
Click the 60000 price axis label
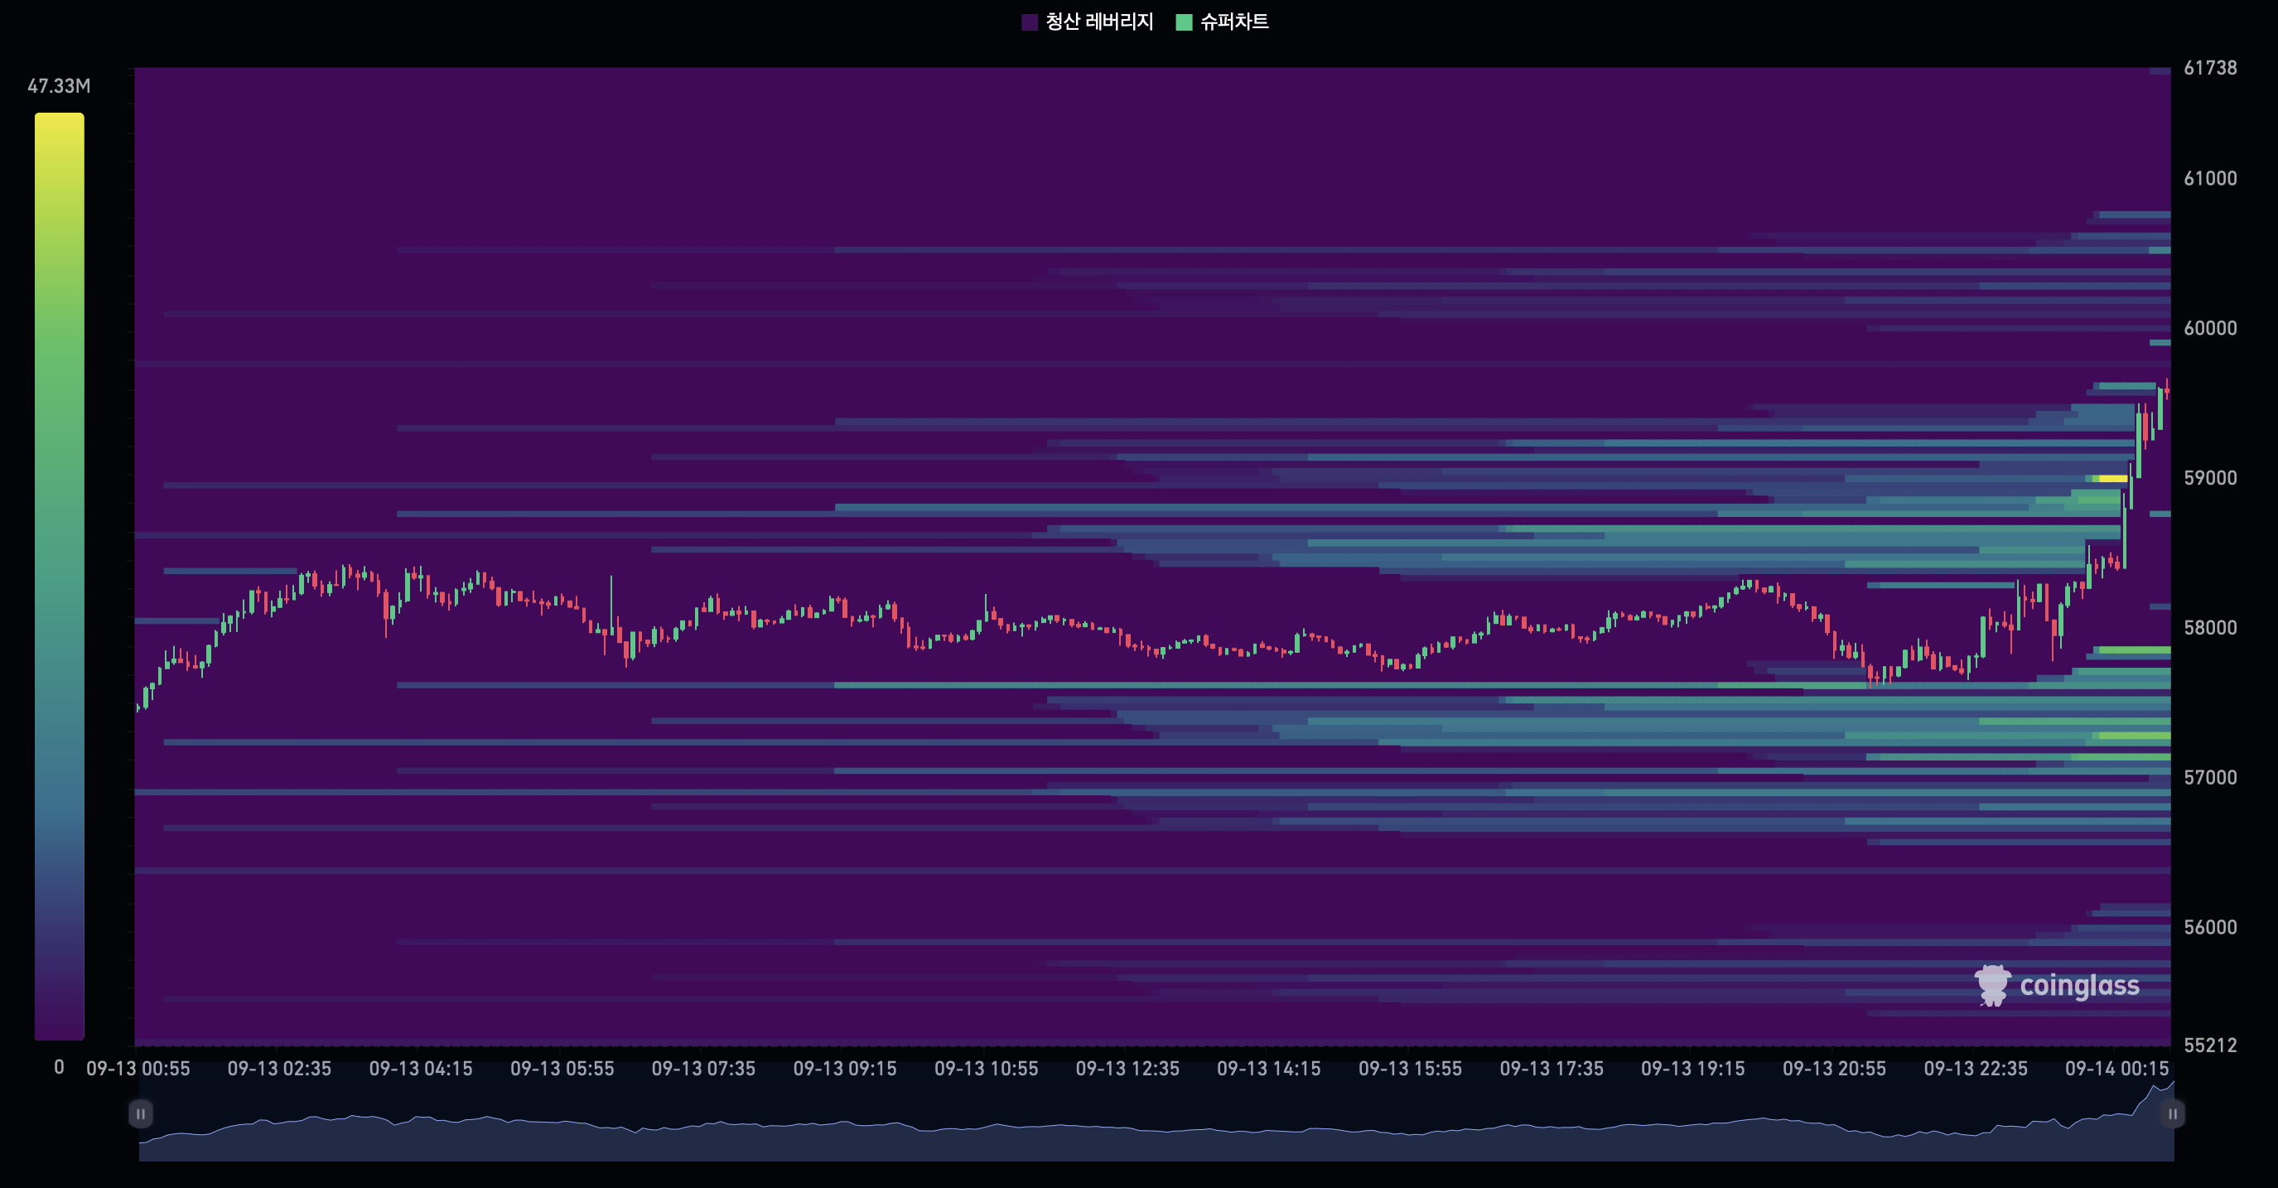[x=2210, y=328]
